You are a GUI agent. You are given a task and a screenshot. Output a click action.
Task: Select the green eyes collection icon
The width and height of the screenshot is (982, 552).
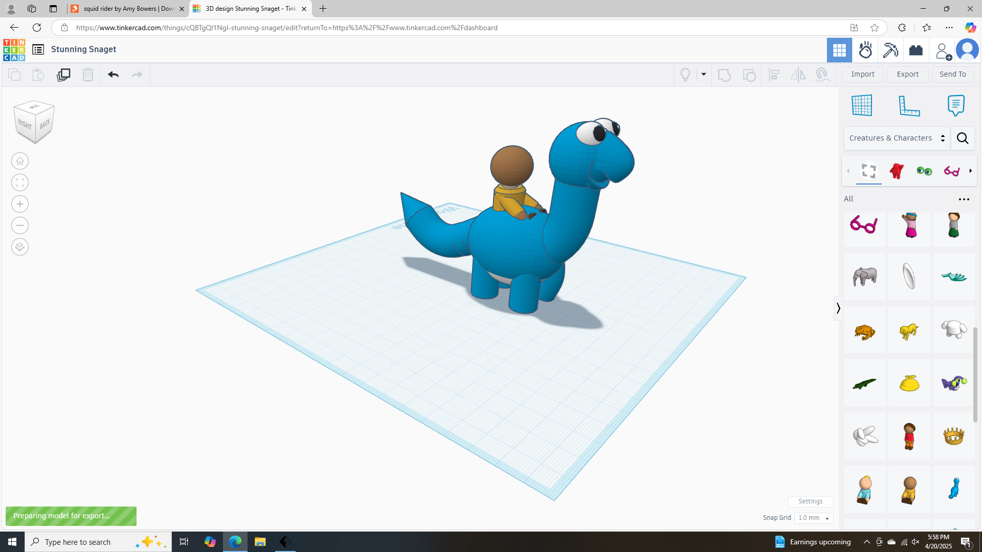point(924,171)
